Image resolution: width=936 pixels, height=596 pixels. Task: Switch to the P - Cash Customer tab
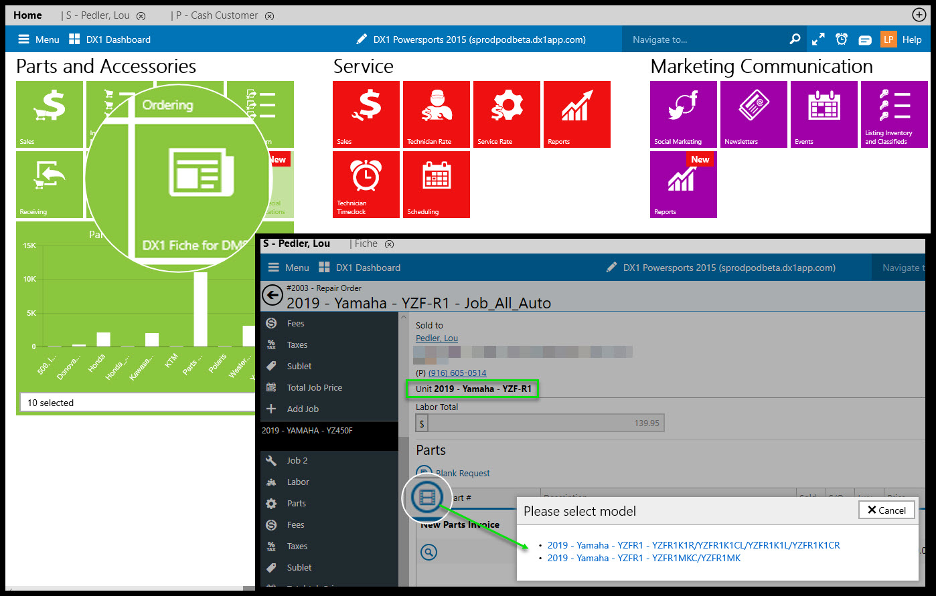coord(218,15)
